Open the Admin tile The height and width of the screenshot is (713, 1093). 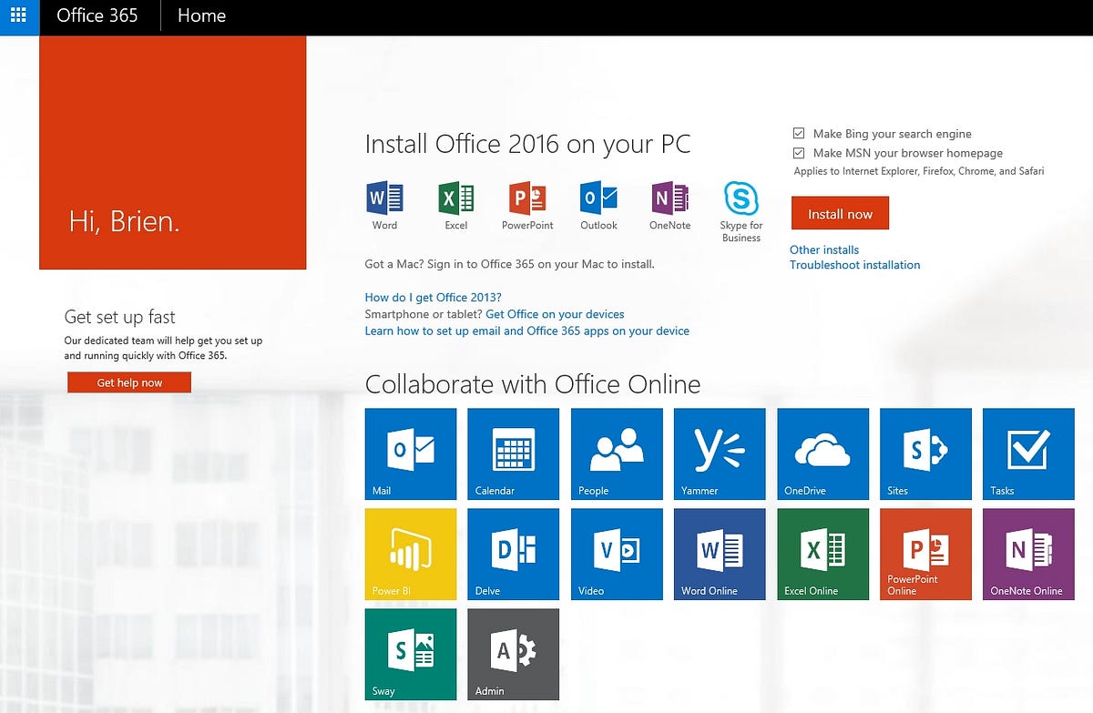pyautogui.click(x=514, y=655)
